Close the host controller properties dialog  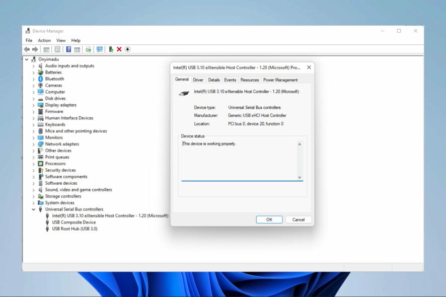(309, 67)
